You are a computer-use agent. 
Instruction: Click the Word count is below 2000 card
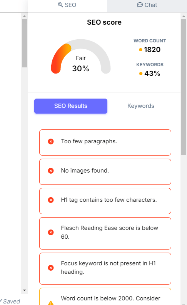pyautogui.click(x=105, y=297)
